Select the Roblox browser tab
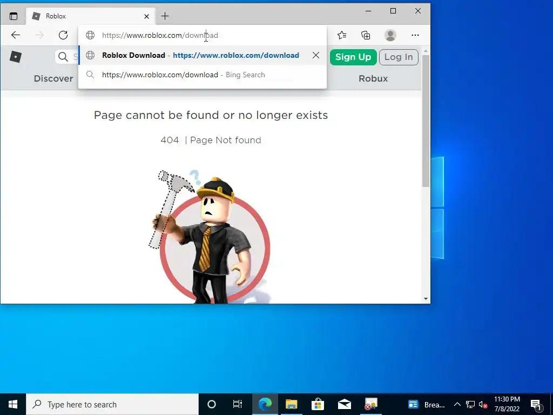Image resolution: width=553 pixels, height=415 pixels. point(91,16)
